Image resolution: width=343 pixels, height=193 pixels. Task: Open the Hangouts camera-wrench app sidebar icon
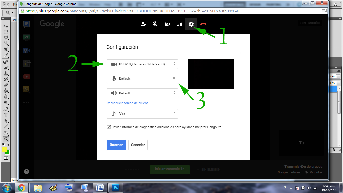[x=27, y=51]
